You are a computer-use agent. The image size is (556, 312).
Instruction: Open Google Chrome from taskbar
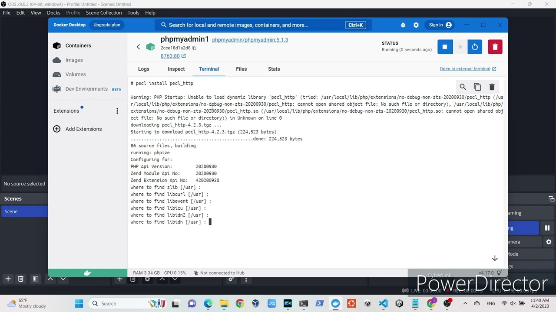[240, 304]
